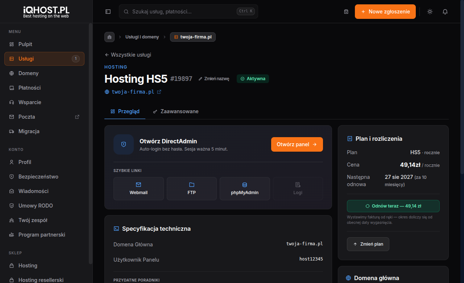Go to Płatności in sidebar
This screenshot has width=464, height=283.
pyautogui.click(x=44, y=88)
